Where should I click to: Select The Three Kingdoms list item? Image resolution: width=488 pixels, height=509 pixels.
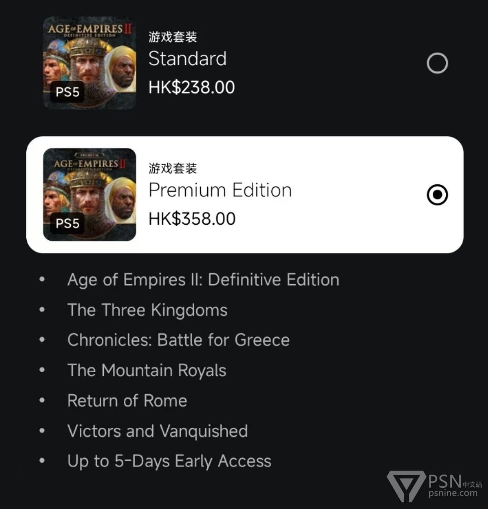pyautogui.click(x=147, y=310)
